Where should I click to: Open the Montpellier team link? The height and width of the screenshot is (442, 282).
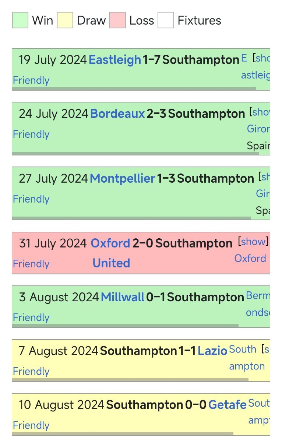pos(123,179)
